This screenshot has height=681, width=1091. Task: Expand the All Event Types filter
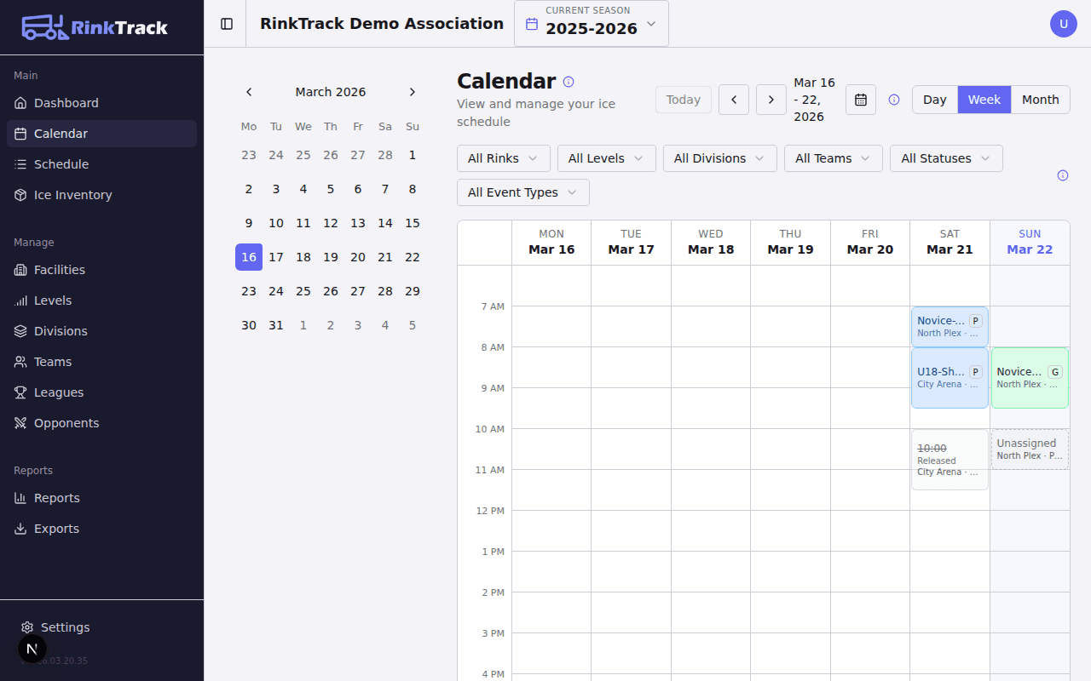click(522, 192)
